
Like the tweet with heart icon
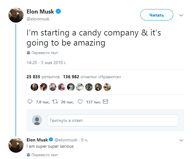click(80, 102)
